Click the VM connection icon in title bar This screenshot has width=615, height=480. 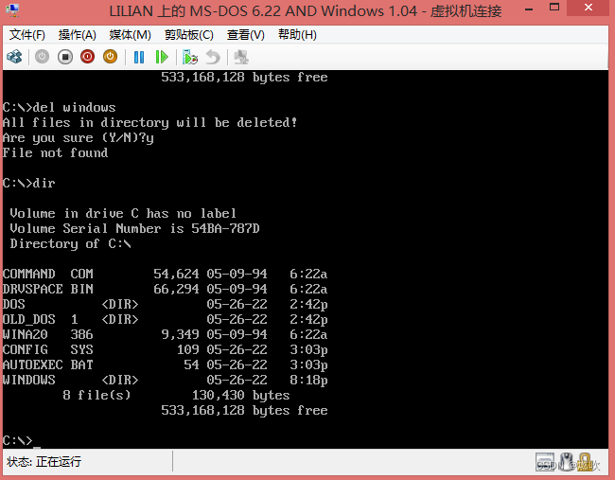pyautogui.click(x=12, y=10)
